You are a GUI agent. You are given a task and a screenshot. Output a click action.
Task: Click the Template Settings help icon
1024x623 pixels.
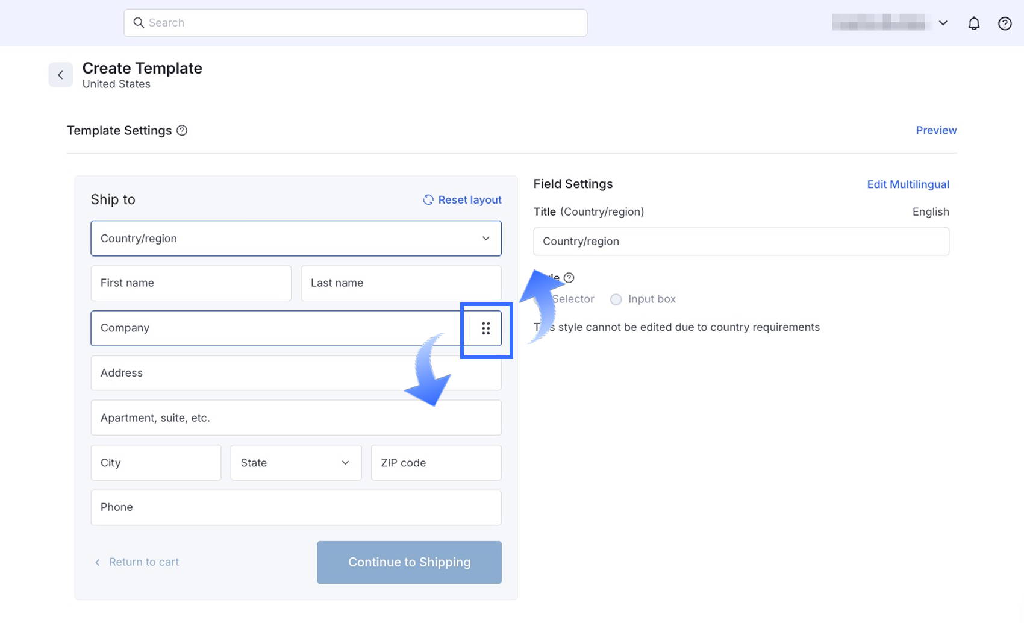pyautogui.click(x=182, y=131)
